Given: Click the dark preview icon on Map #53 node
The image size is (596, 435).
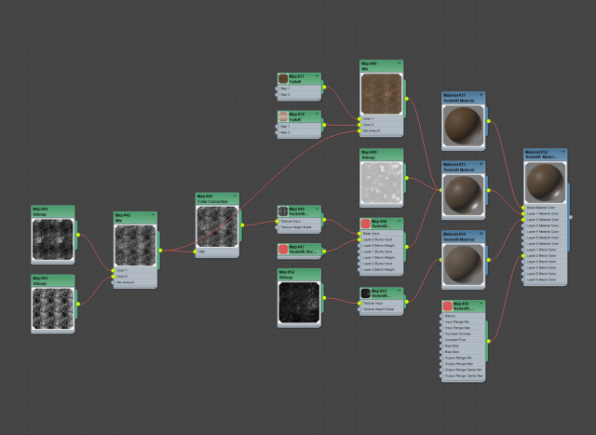Looking at the screenshot, I should pos(366,293).
